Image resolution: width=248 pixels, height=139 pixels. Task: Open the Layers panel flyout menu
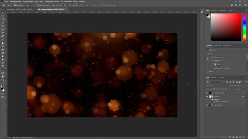(x=246, y=78)
